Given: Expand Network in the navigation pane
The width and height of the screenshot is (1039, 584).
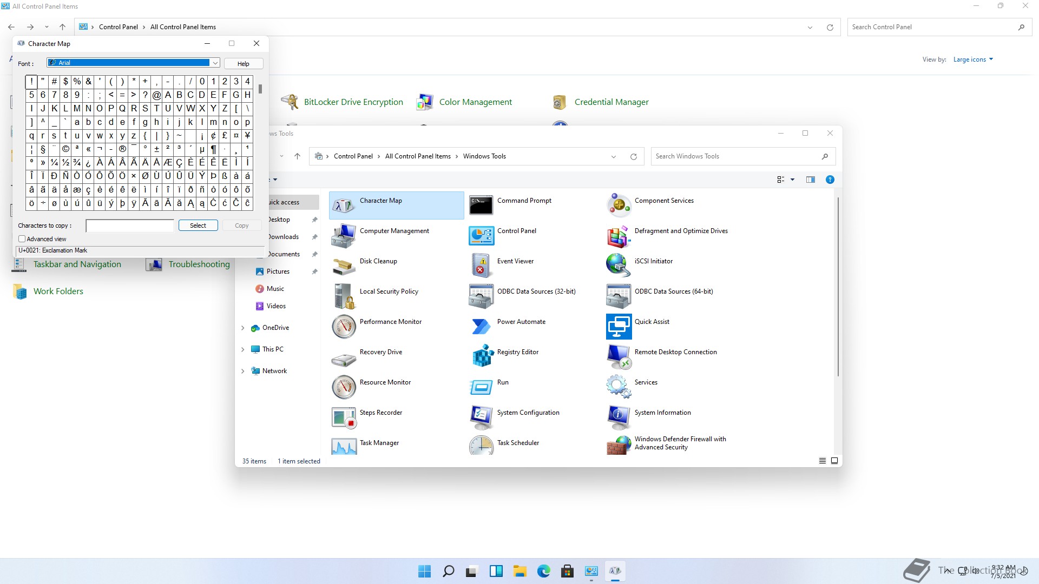Looking at the screenshot, I should pyautogui.click(x=242, y=371).
